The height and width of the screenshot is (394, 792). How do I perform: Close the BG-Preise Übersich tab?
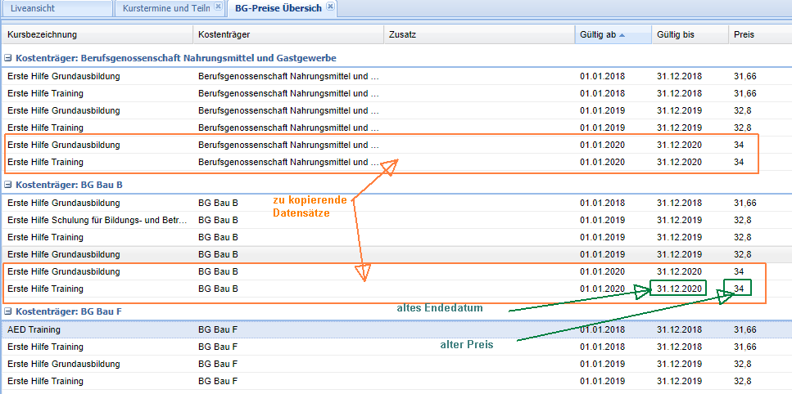(329, 7)
